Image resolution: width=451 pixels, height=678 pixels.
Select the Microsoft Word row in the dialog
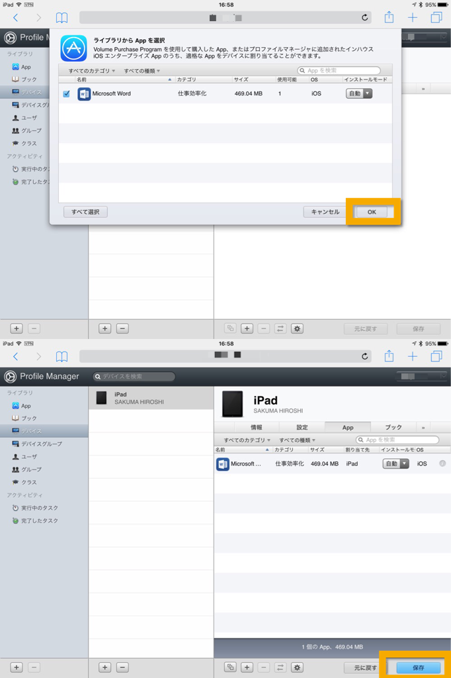[x=225, y=93]
